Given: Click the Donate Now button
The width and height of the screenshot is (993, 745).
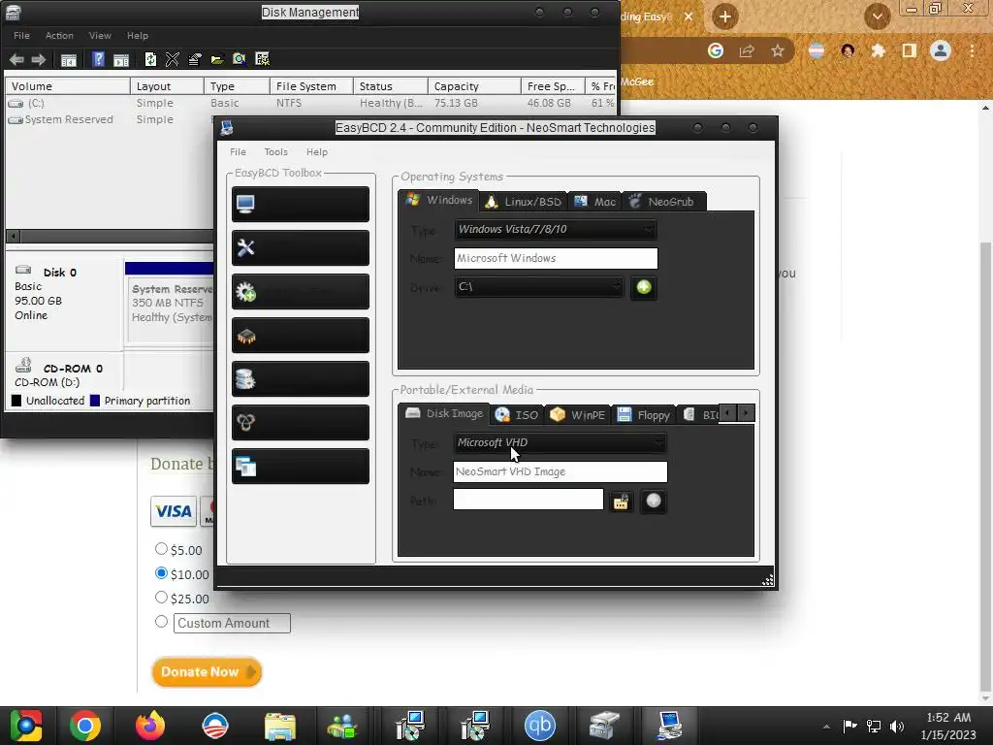Looking at the screenshot, I should pyautogui.click(x=207, y=671).
